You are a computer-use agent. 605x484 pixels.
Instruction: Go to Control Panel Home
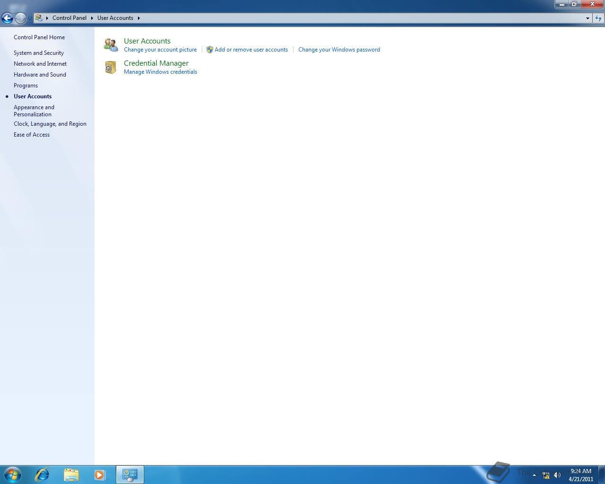[39, 37]
